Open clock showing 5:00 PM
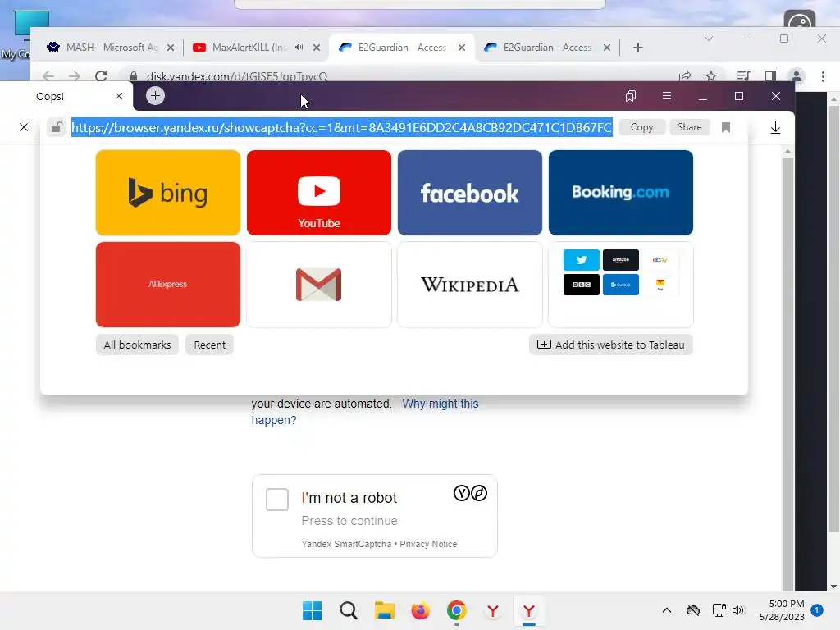840x630 pixels. 782,610
